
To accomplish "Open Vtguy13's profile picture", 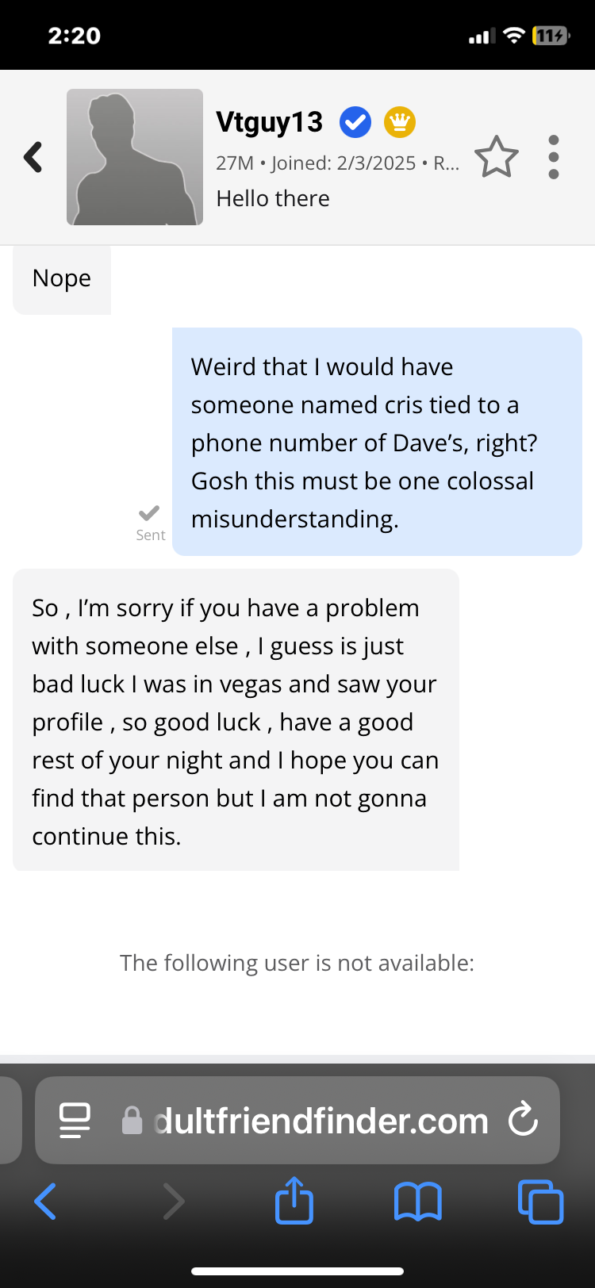I will pyautogui.click(x=135, y=157).
